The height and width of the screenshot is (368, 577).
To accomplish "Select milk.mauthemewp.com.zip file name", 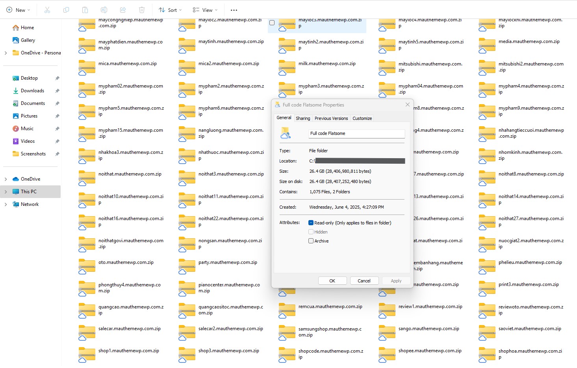I will coord(327,64).
